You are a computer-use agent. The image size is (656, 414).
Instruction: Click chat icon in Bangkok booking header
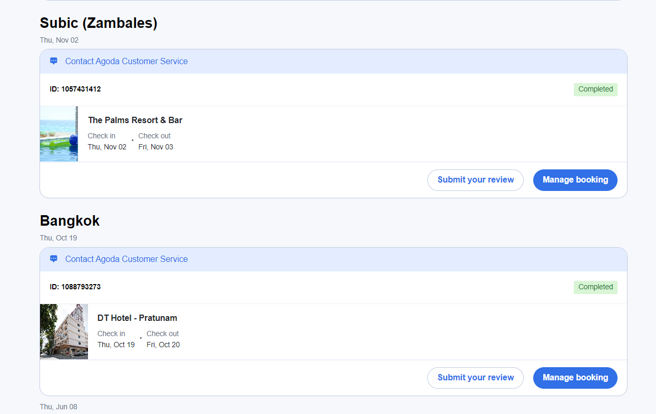(54, 259)
